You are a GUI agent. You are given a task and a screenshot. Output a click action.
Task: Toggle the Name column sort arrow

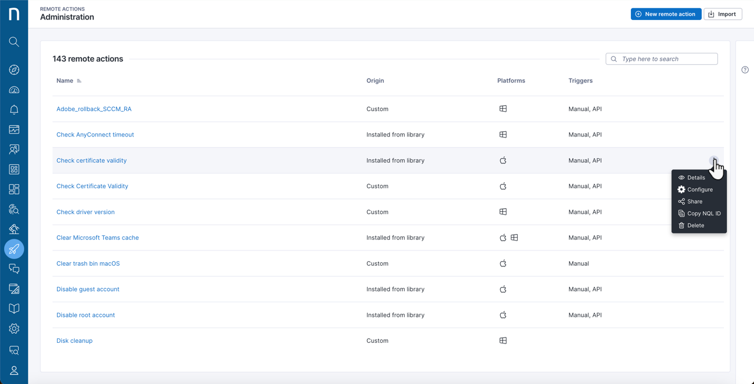[x=79, y=81]
